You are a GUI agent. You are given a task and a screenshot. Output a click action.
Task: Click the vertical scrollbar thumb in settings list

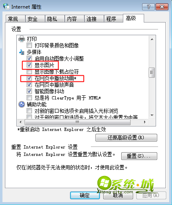tap(152, 72)
